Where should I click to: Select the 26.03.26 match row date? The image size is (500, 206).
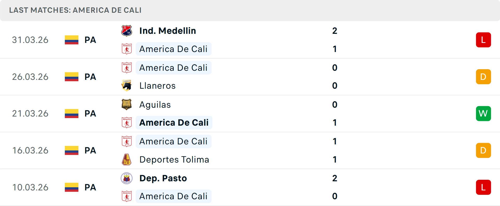(30, 77)
